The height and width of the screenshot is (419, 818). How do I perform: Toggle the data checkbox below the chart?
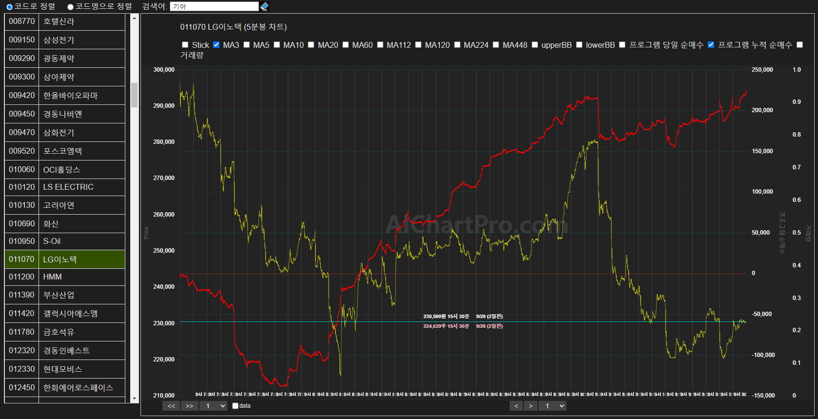(236, 406)
